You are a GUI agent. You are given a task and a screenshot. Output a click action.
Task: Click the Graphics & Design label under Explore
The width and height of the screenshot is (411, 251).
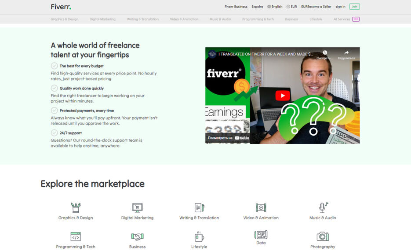pyautogui.click(x=76, y=218)
